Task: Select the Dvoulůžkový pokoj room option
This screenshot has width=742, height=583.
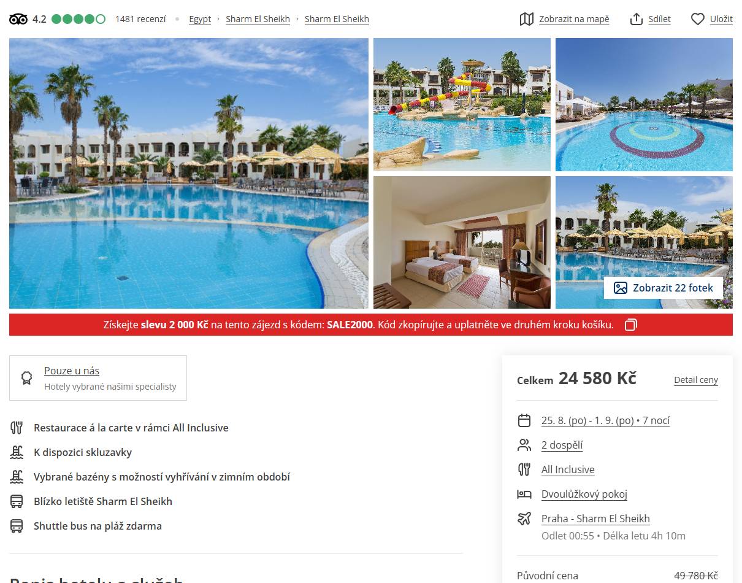Action: 584,494
